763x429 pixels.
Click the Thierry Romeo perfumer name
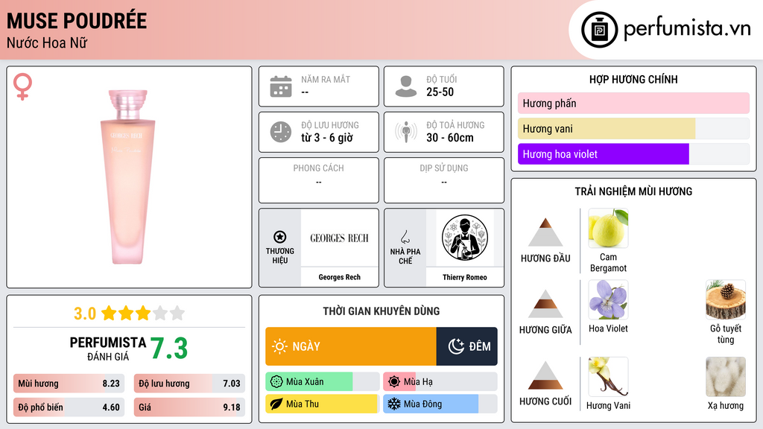(465, 277)
